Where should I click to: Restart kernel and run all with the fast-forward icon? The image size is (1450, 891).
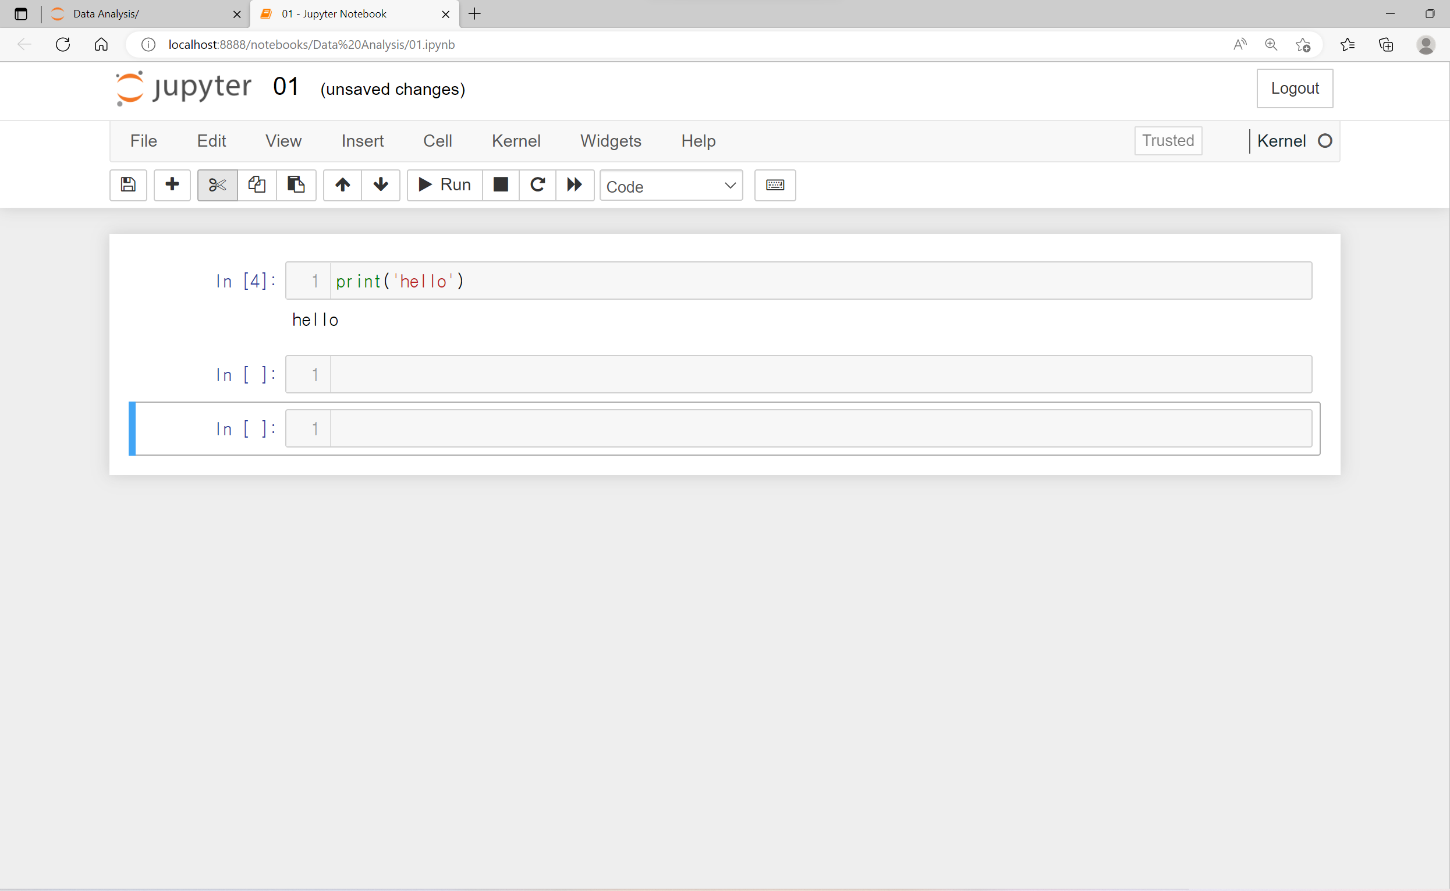click(575, 185)
